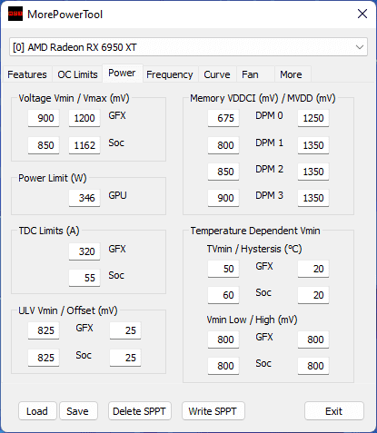Viewport: 377px width, 433px height.
Task: Edit the DPM 3 MVDD field 1350
Action: [x=313, y=198]
